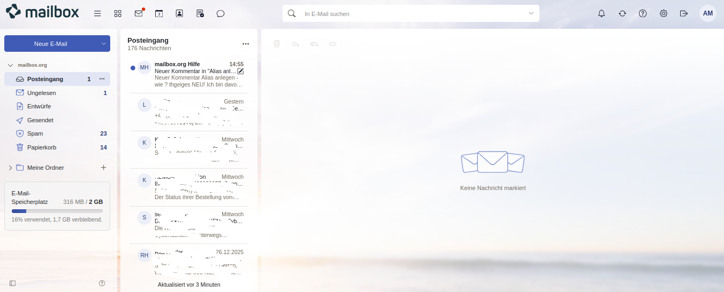Toggle the hamburger navigation menu

97,13
